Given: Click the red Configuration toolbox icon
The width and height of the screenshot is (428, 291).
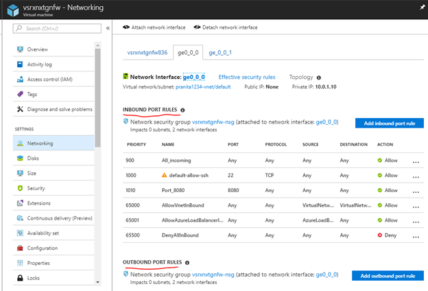Looking at the screenshot, I should 20,248.
